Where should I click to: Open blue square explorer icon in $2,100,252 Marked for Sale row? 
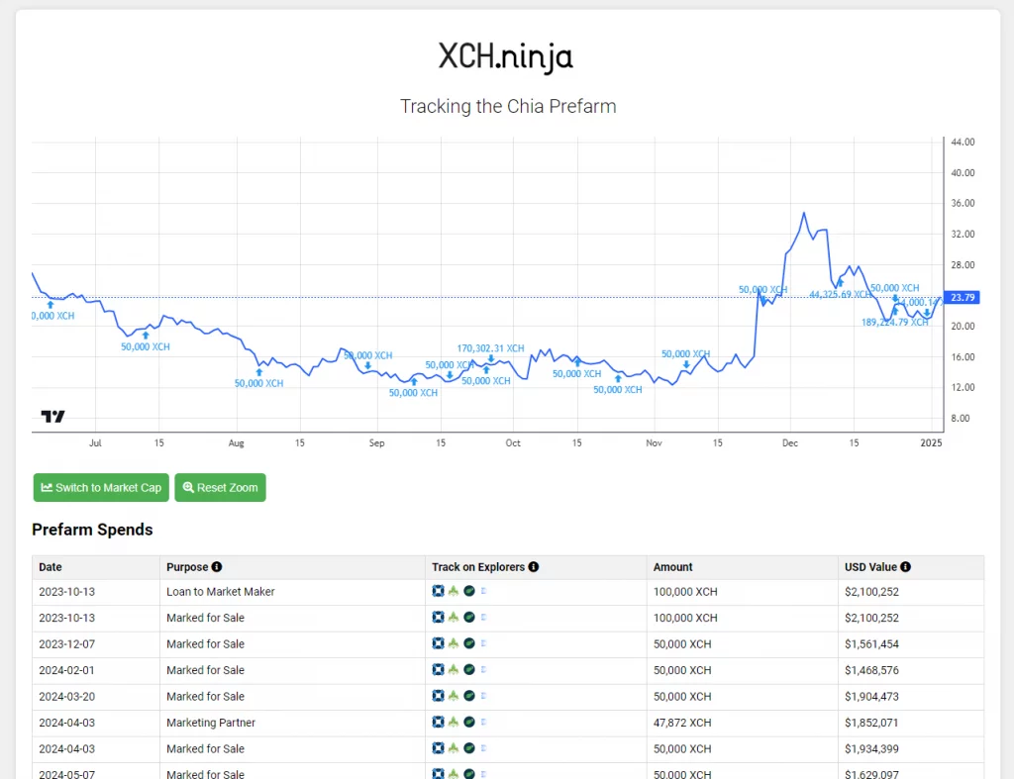point(438,618)
